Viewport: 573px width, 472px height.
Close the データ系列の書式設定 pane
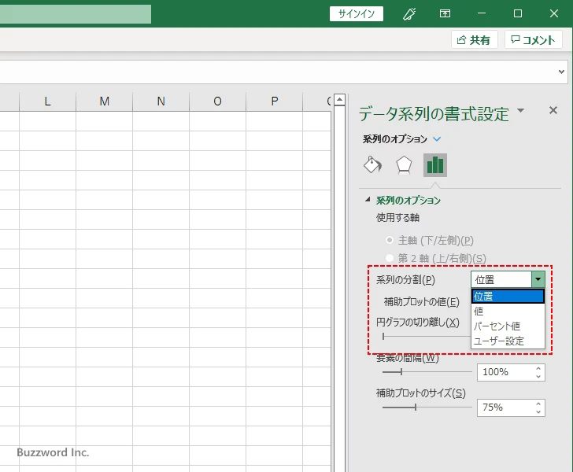coord(553,110)
